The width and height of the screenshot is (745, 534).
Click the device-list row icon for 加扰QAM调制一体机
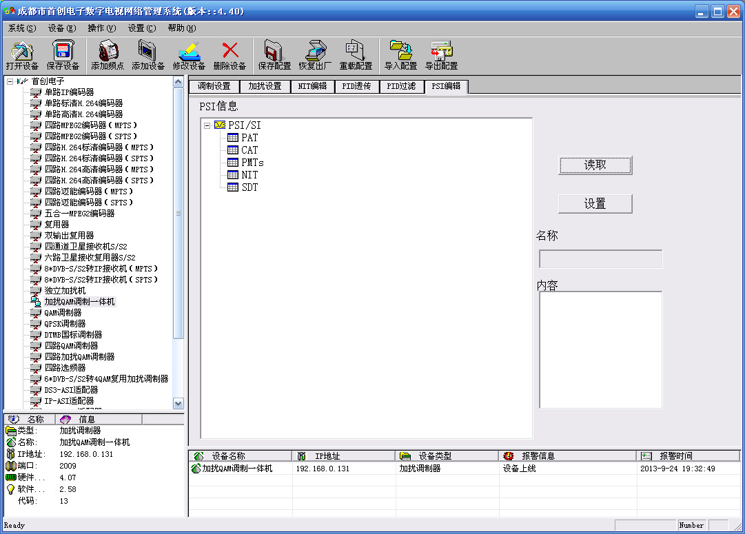(x=196, y=469)
